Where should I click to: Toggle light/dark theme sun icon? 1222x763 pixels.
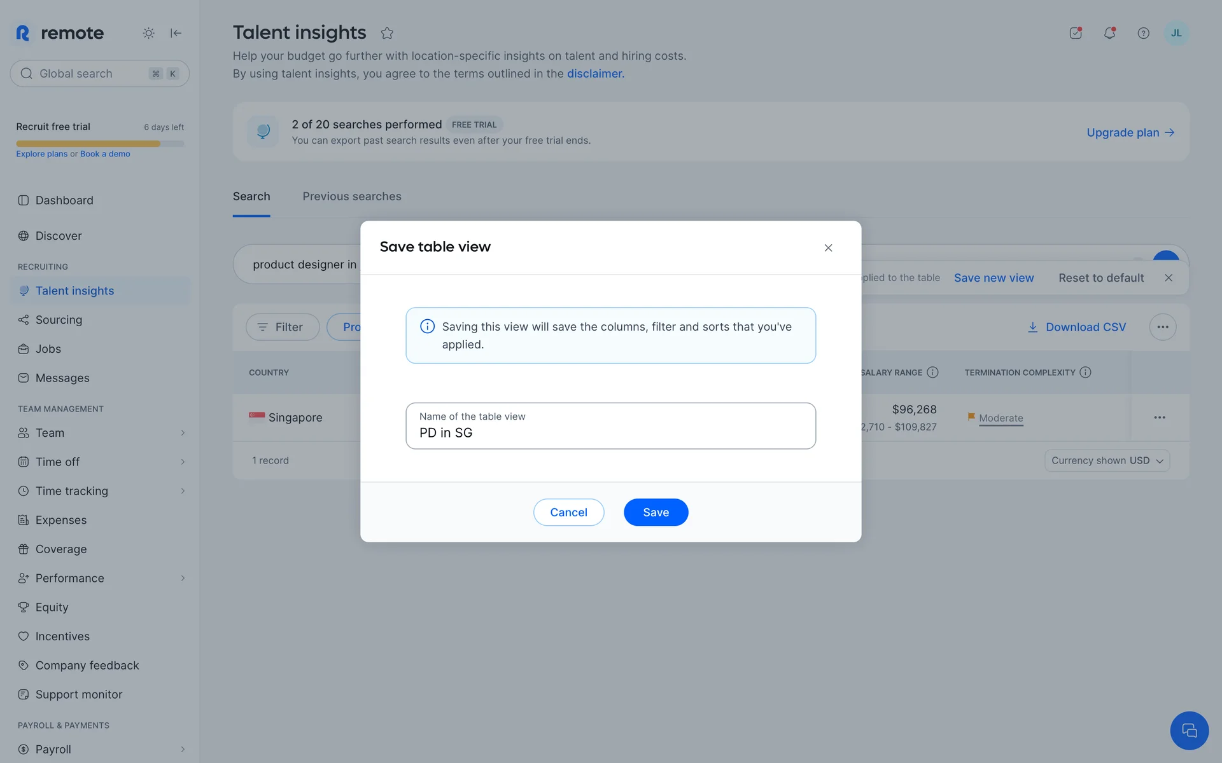(148, 33)
